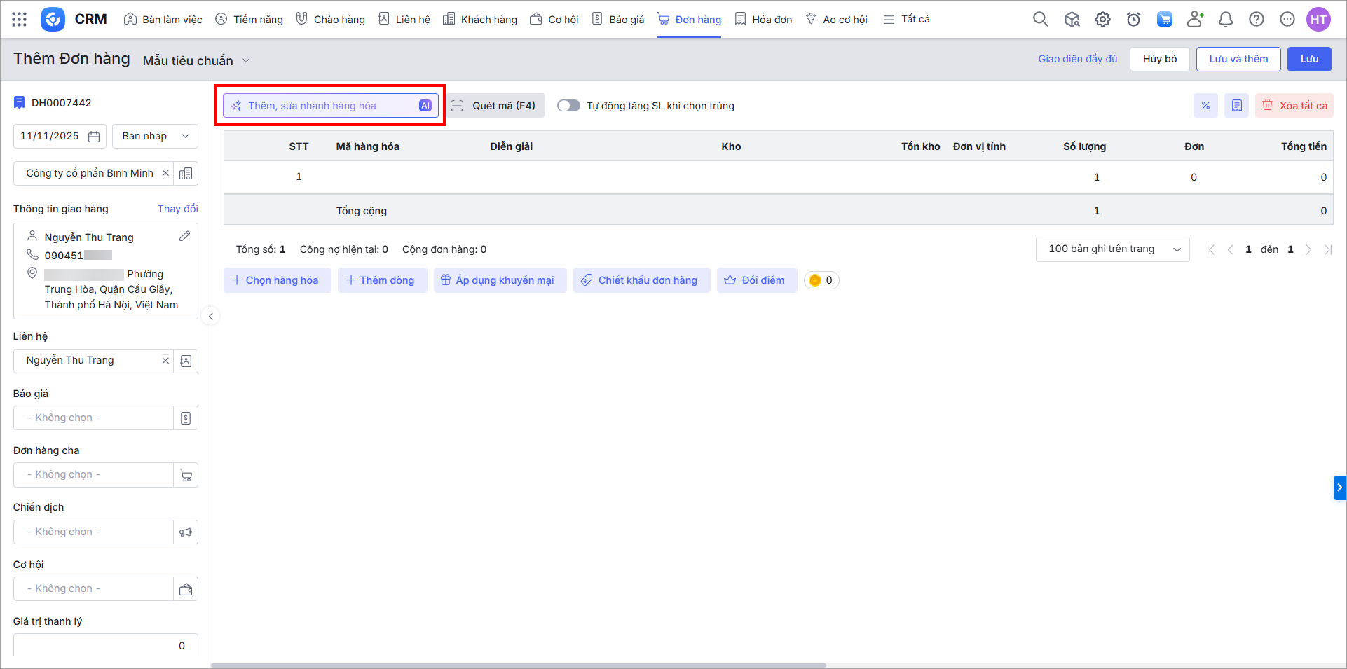Open the calendar icon in date field
Image resolution: width=1347 pixels, height=669 pixels.
tap(94, 137)
